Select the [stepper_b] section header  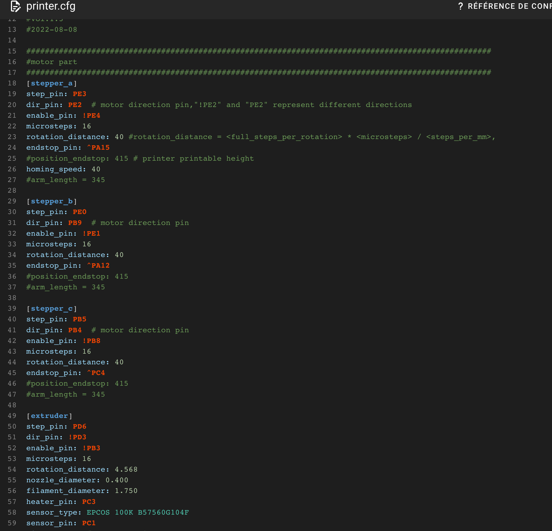(52, 201)
